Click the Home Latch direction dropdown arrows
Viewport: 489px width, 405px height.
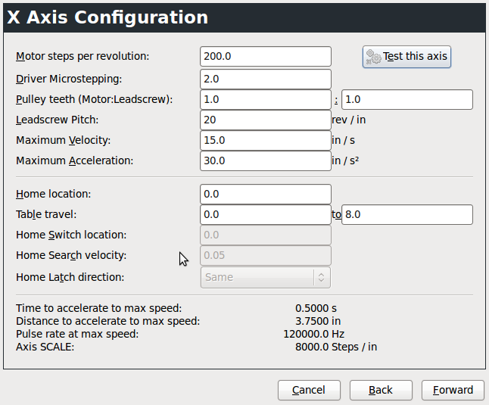321,277
